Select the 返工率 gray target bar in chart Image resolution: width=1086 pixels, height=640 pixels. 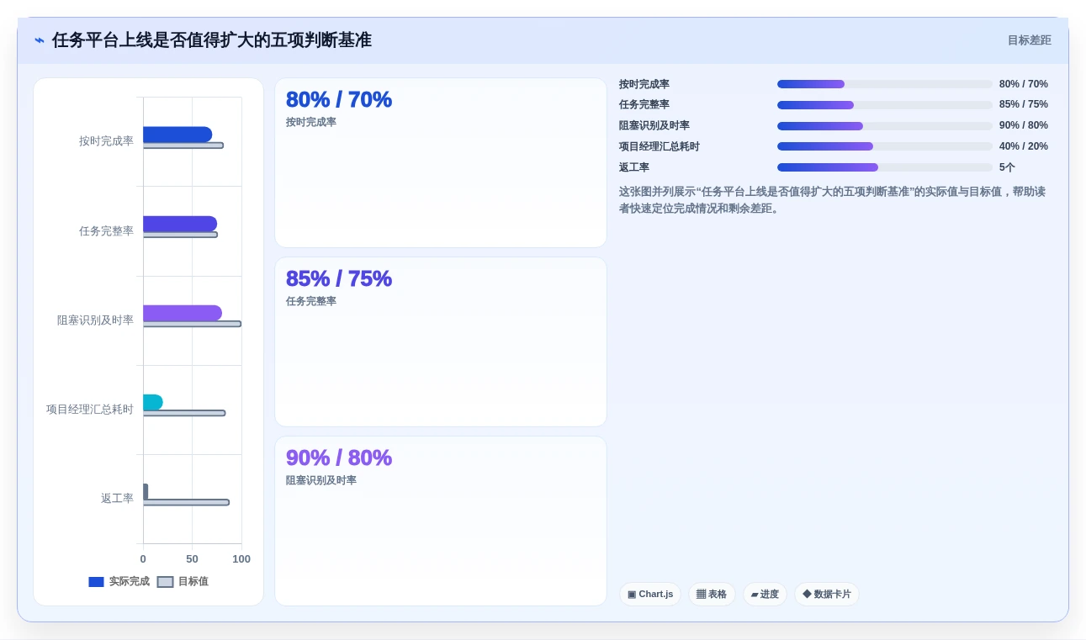tap(186, 502)
